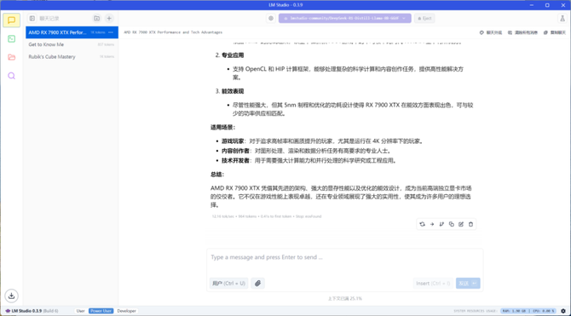Select Power User interface mode
Image resolution: width=571 pixels, height=316 pixels.
point(101,311)
